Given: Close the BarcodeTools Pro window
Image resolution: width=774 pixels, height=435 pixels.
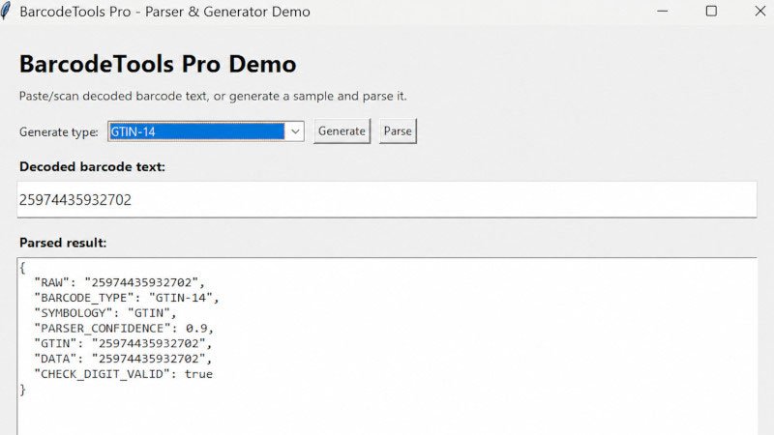Looking at the screenshot, I should (760, 11).
